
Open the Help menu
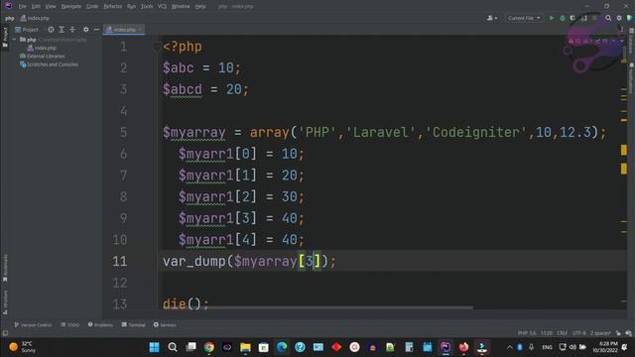200,7
